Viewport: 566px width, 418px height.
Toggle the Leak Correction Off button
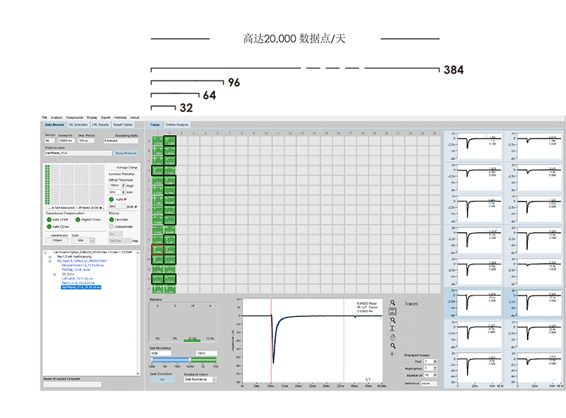161,380
